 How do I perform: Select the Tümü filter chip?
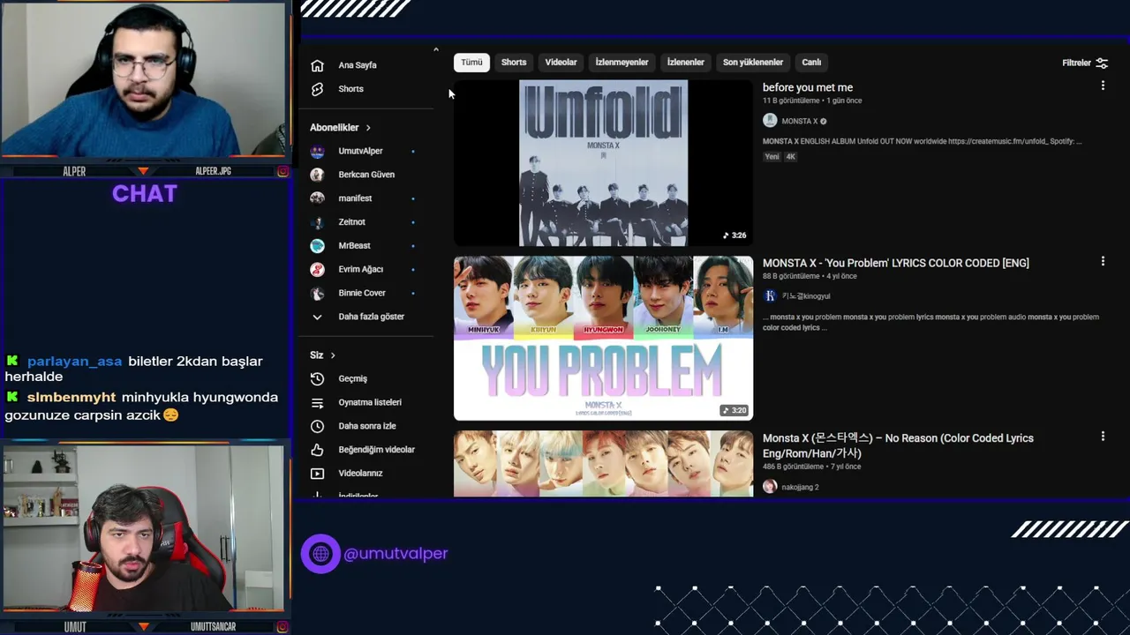(472, 63)
